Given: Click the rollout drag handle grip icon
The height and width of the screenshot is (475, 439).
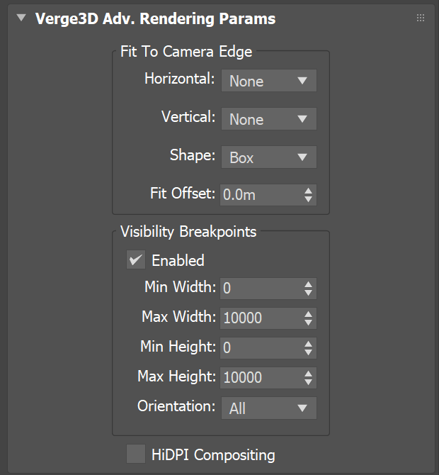Looking at the screenshot, I should 421,18.
